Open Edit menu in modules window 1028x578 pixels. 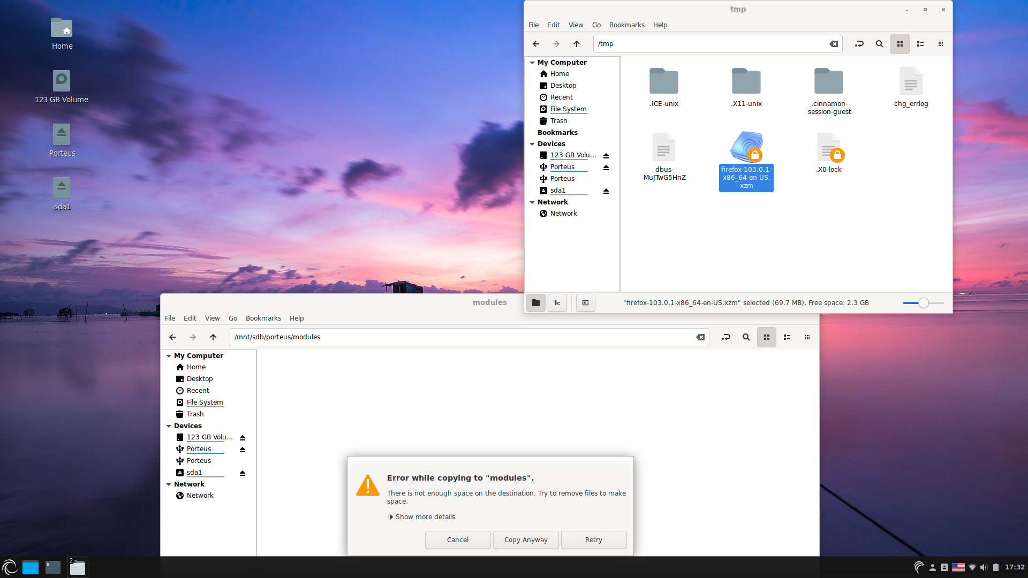point(190,318)
